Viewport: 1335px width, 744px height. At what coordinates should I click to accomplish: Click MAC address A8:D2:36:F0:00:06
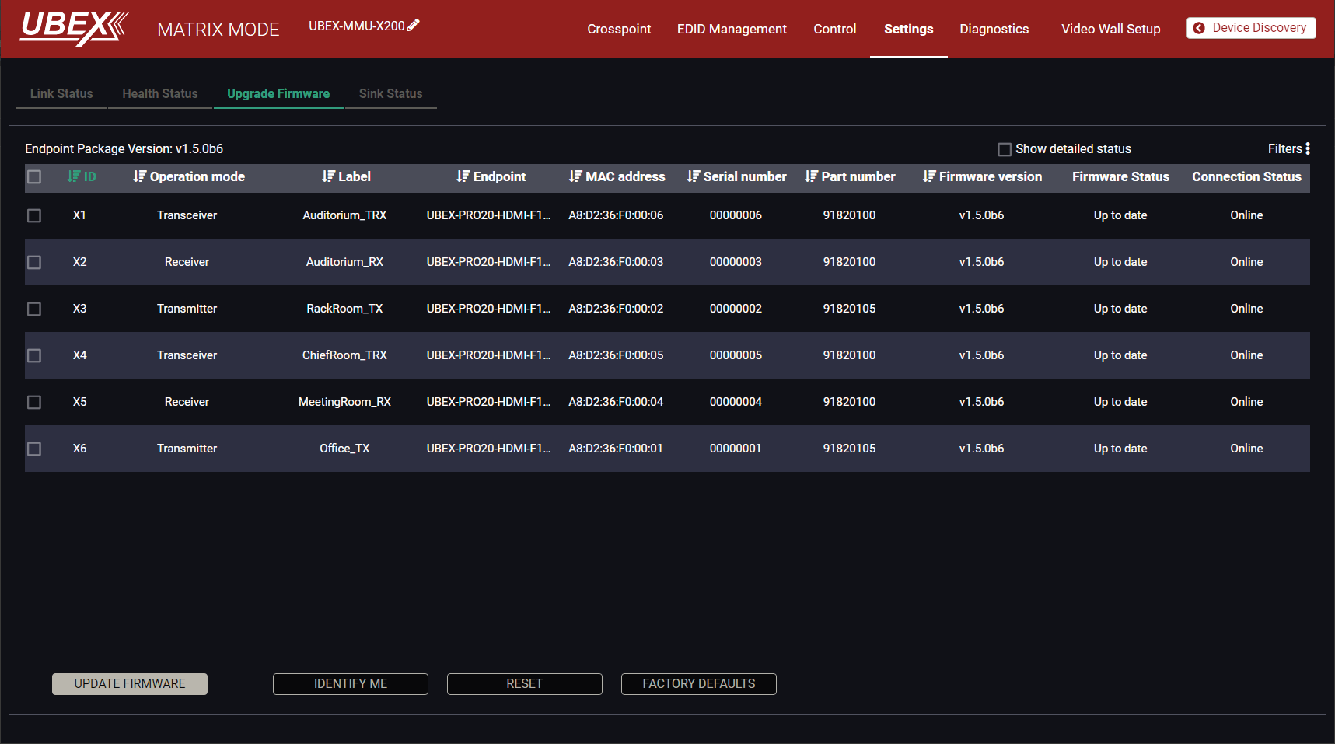[x=616, y=215]
